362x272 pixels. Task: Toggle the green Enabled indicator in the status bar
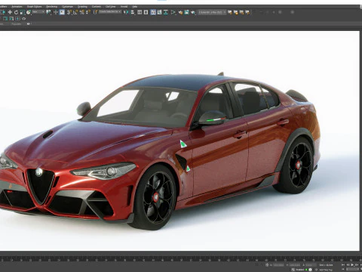[x=306, y=270]
